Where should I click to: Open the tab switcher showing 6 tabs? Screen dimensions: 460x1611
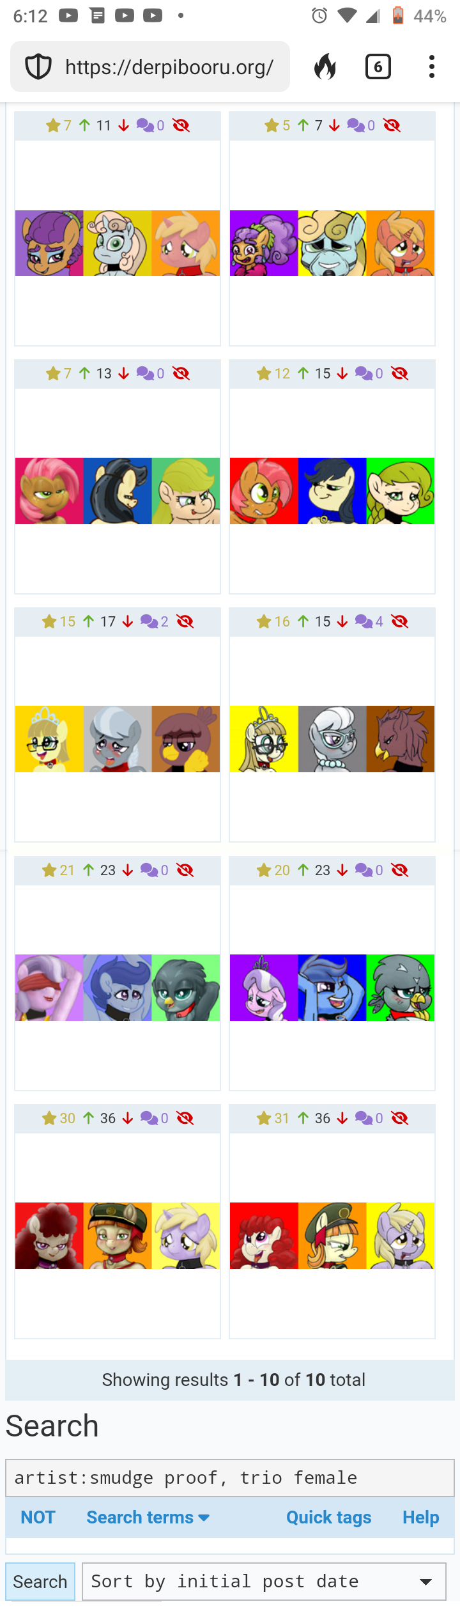[378, 66]
